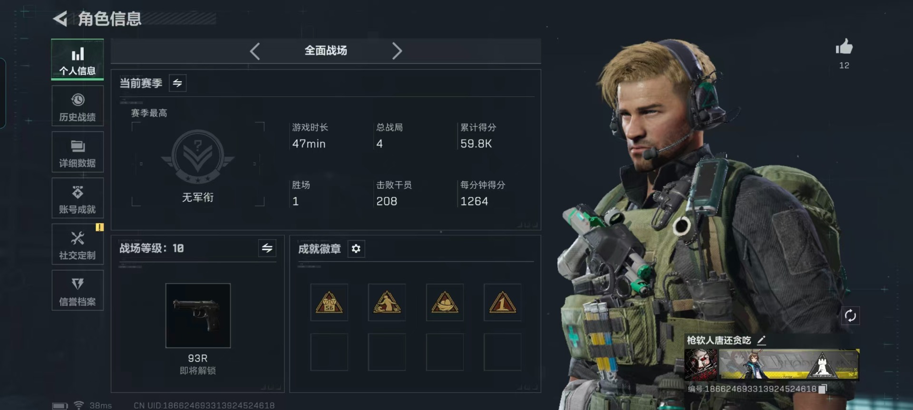Open the 信誉档案 sidebar entry
This screenshot has height=410, width=913.
click(x=78, y=290)
